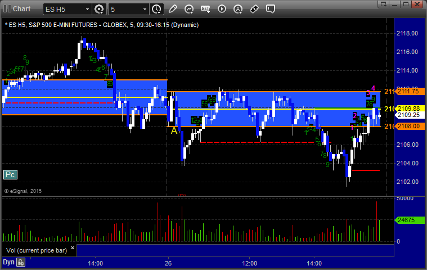The height and width of the screenshot is (270, 427).
Task: Open chart settings gear icon
Action: pos(100,9)
